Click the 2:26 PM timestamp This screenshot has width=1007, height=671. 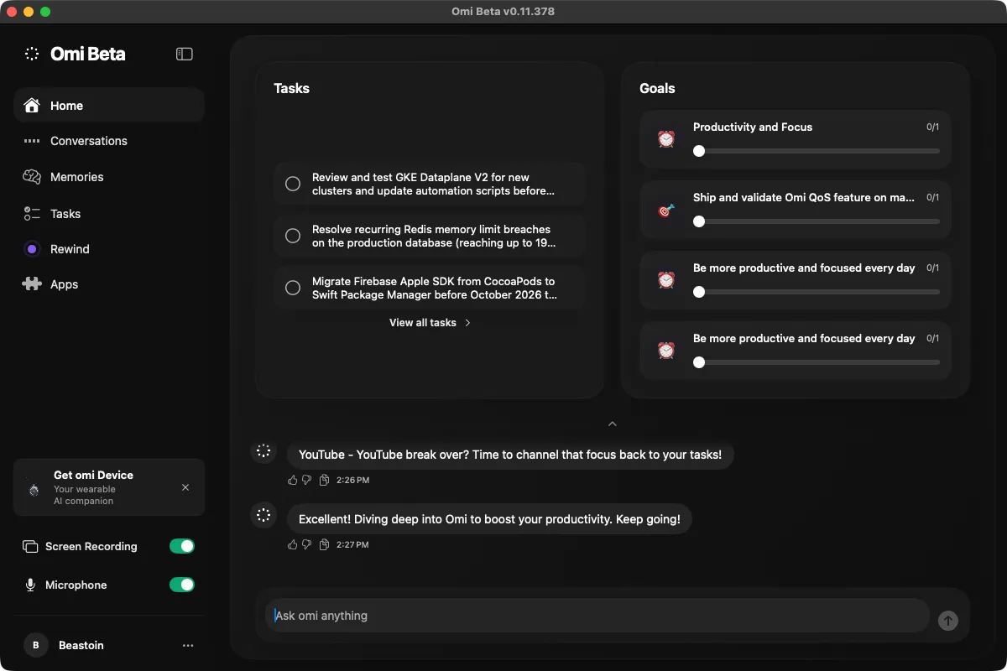pos(352,481)
